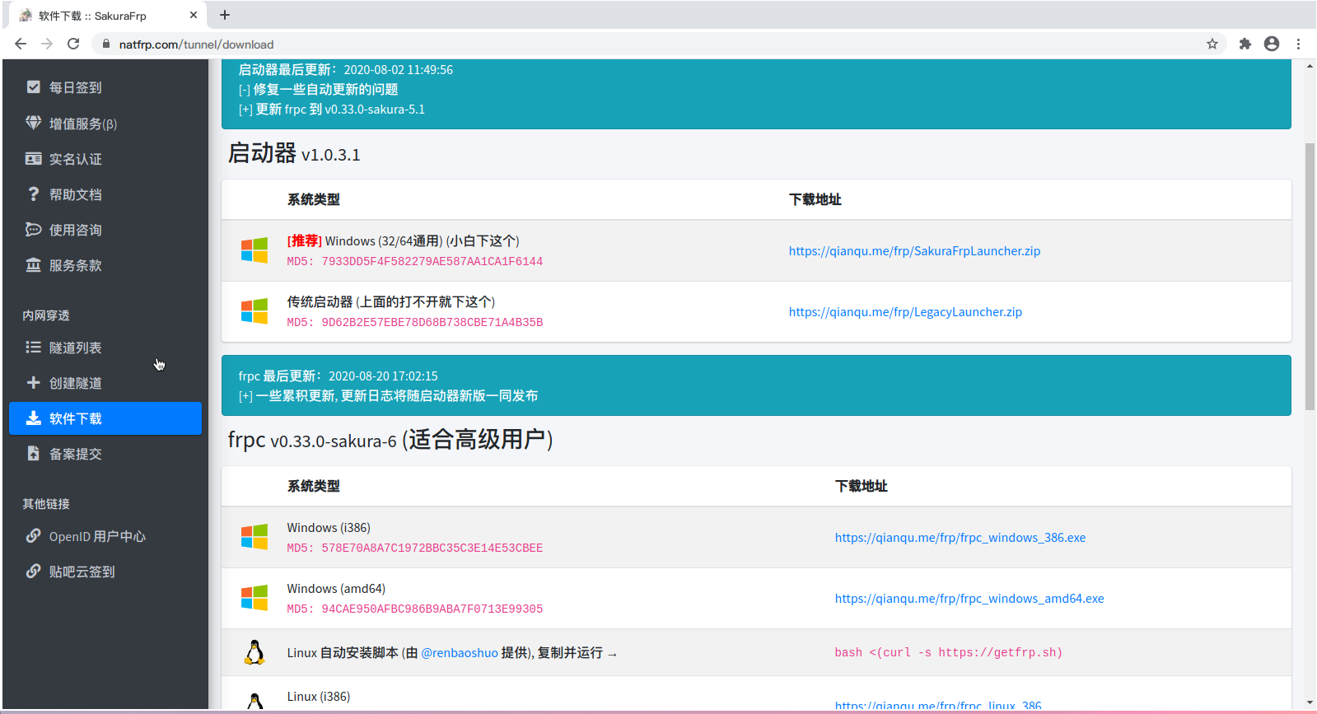Click the MD5 9D62B2E57EBE78D68B738CBE71A4B35B text
Image resolution: width=1317 pixels, height=714 pixels.
[x=415, y=322]
